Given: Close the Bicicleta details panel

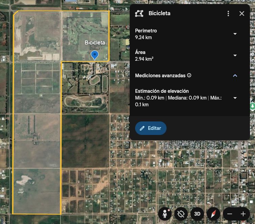Looking at the screenshot, I should (x=242, y=13).
